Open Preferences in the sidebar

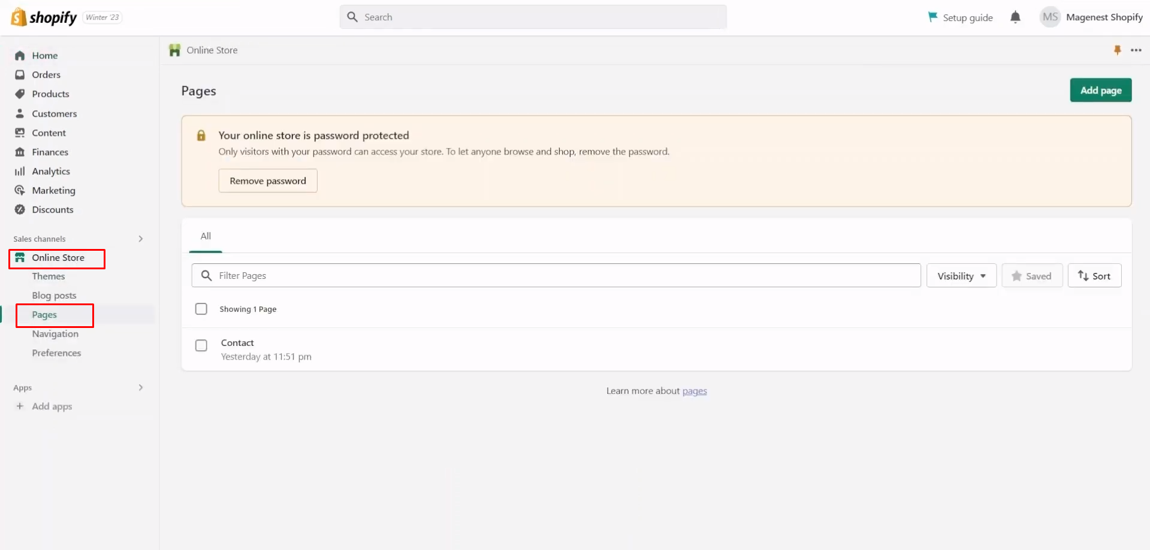point(56,353)
